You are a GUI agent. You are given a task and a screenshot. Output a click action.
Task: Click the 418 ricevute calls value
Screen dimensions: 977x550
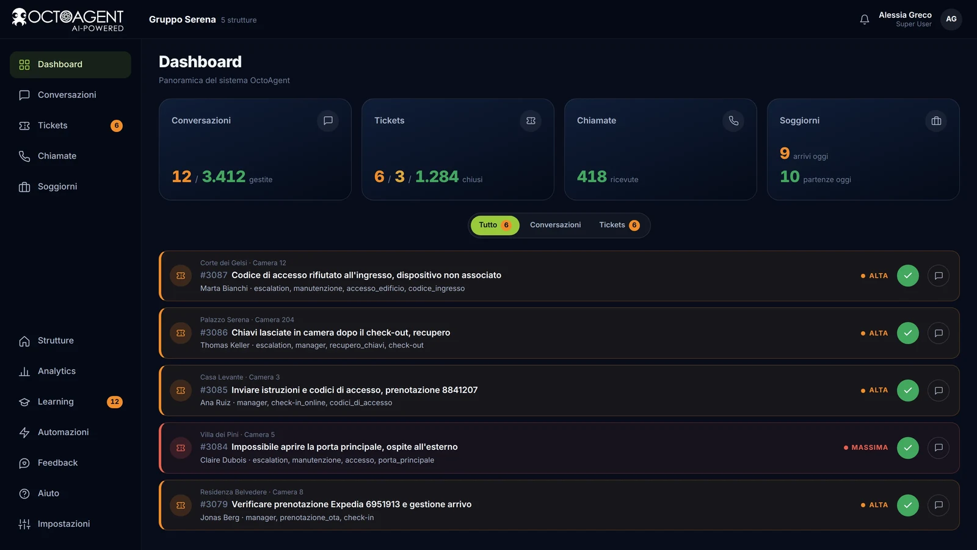click(x=608, y=177)
